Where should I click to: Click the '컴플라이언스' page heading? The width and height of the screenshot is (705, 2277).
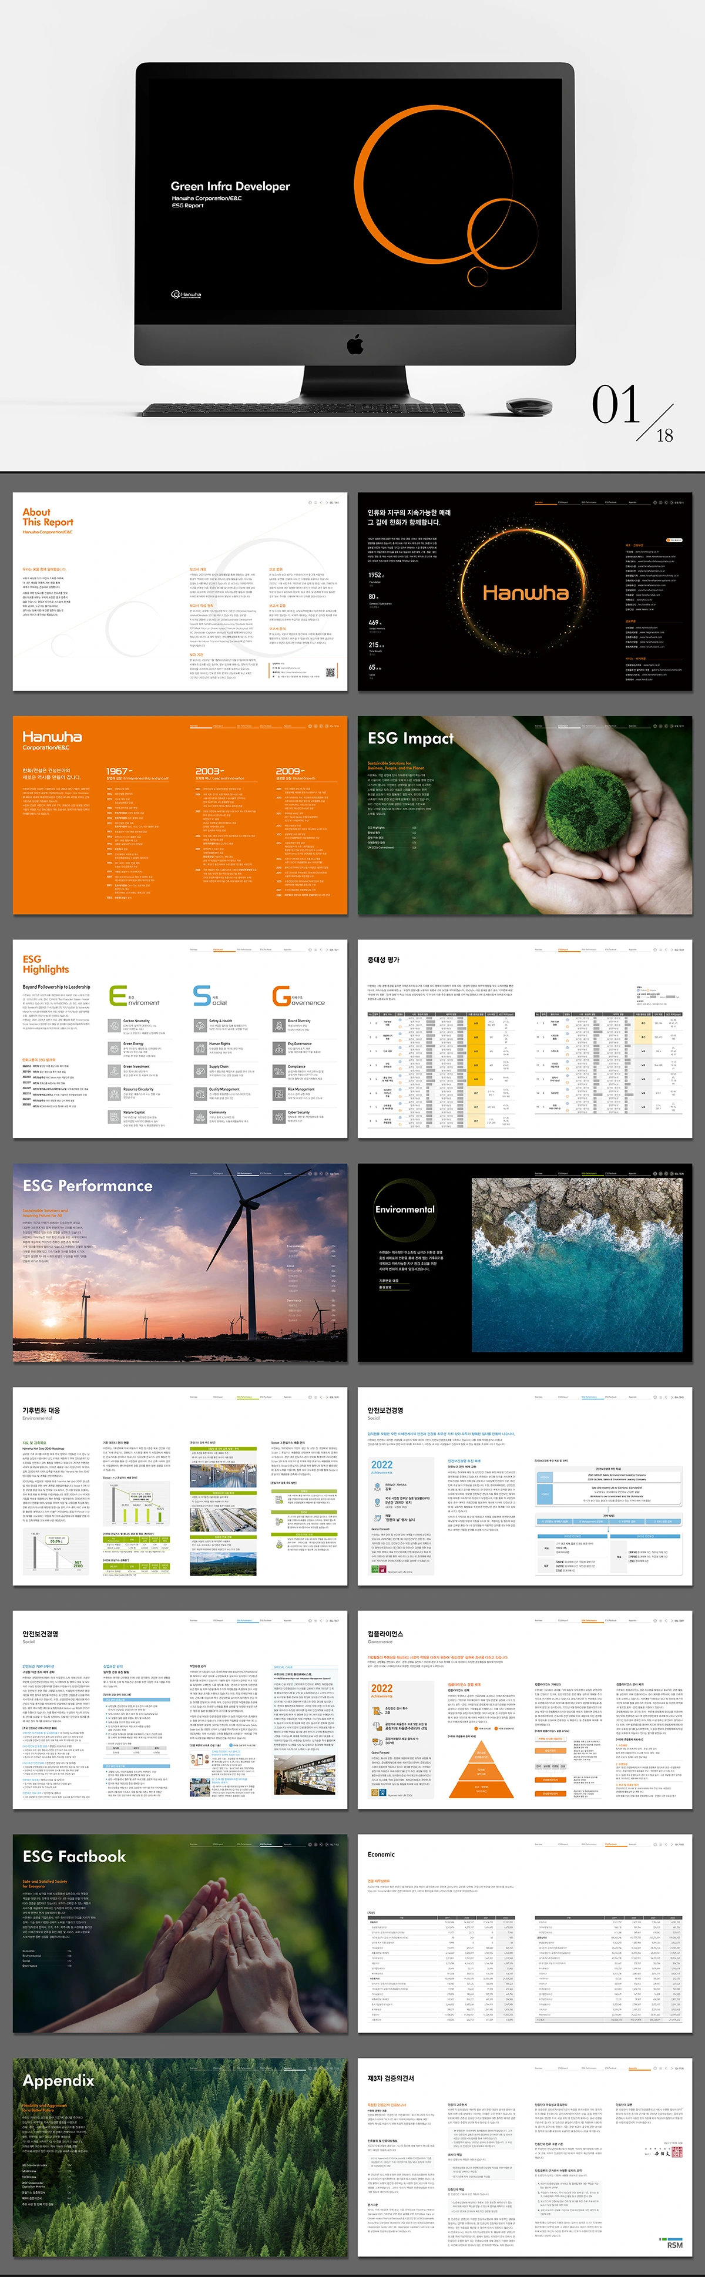385,1634
